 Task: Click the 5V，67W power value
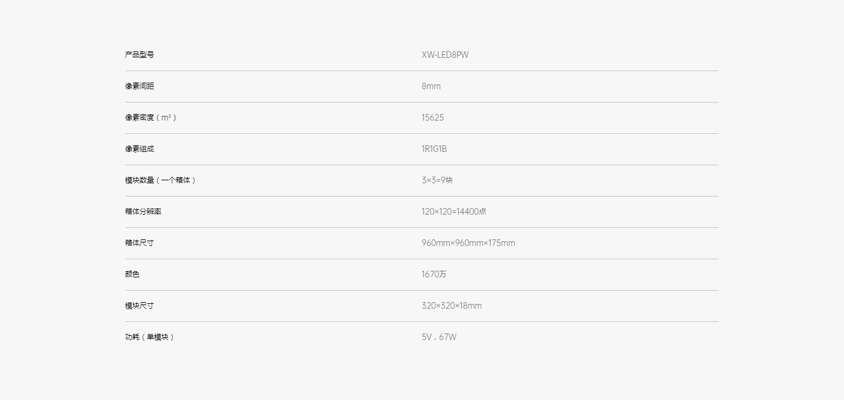point(439,337)
